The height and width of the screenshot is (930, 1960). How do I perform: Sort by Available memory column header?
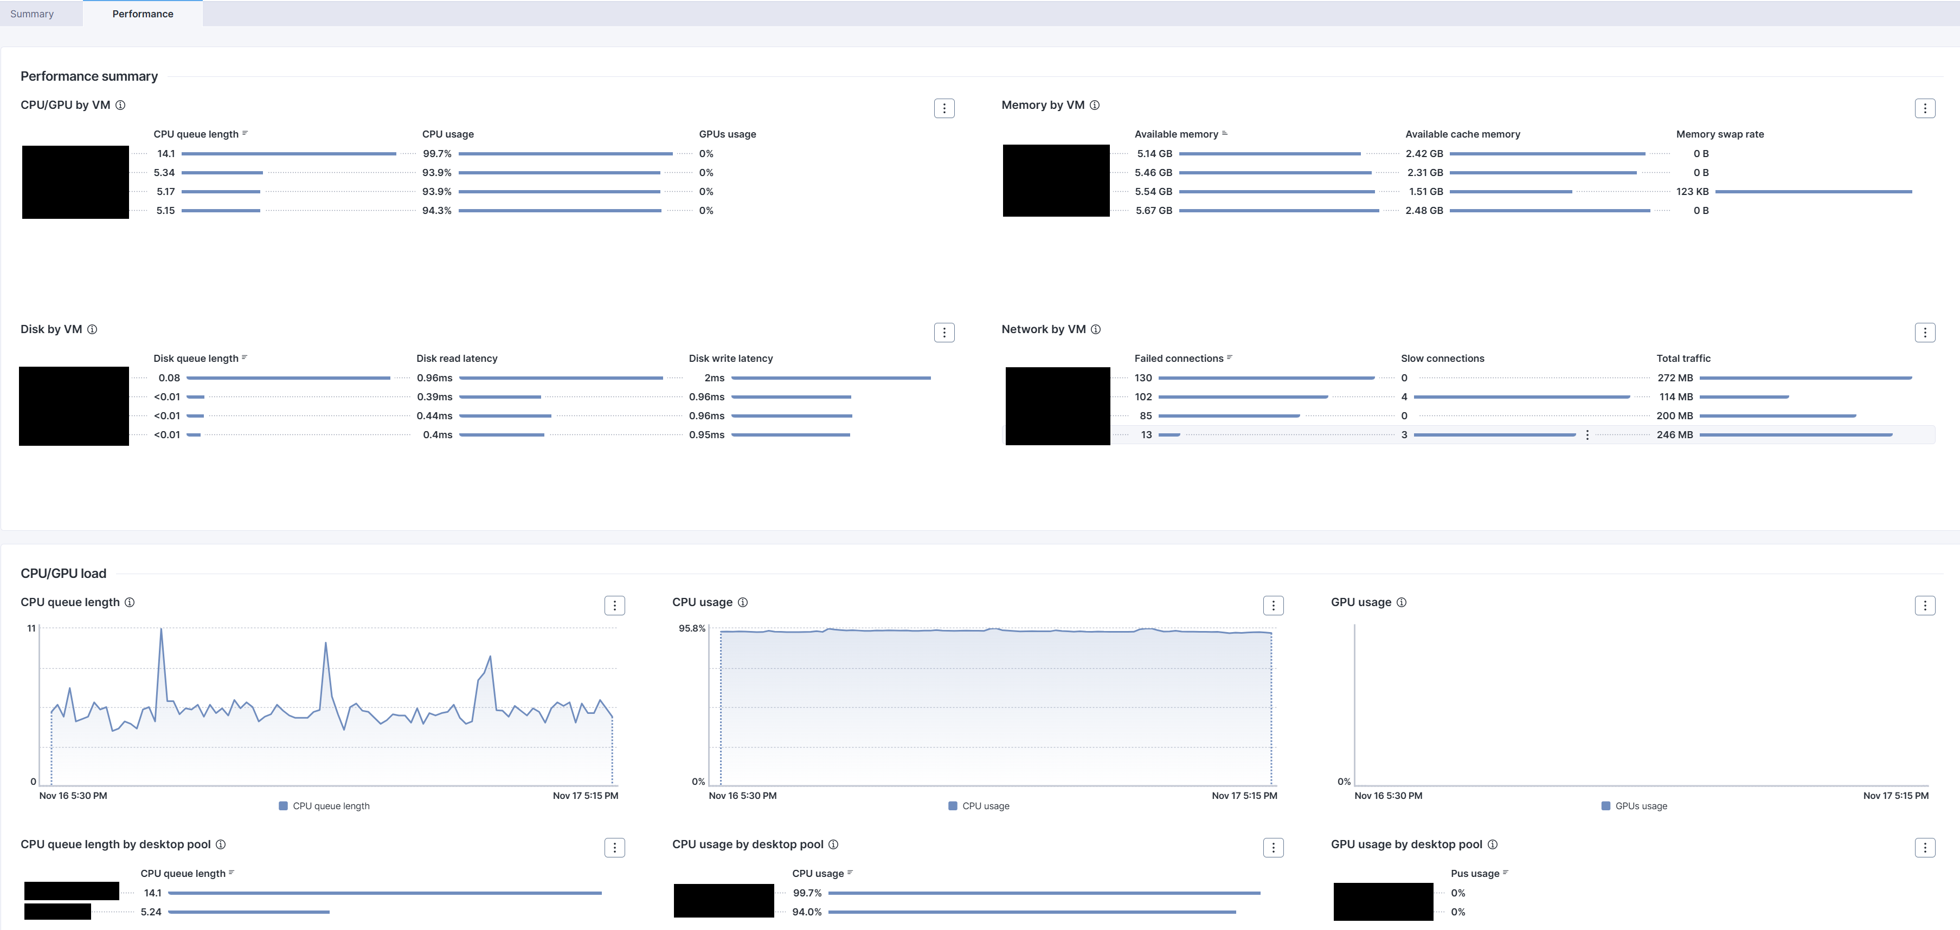[1177, 134]
